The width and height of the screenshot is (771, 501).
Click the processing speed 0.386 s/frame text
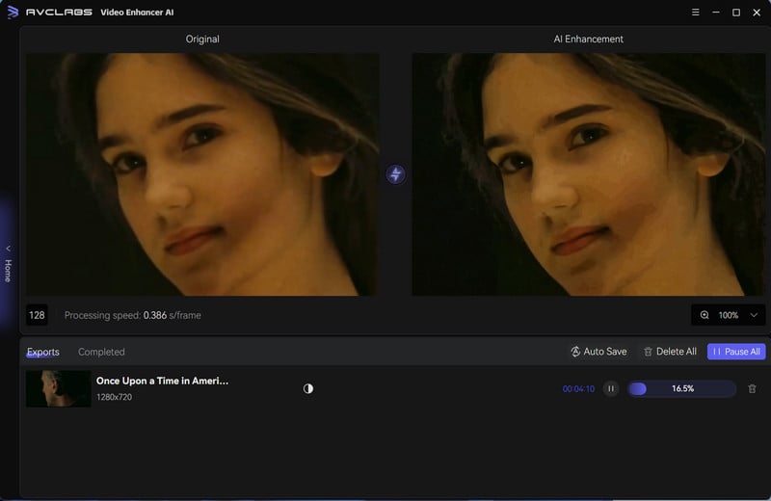[133, 315]
